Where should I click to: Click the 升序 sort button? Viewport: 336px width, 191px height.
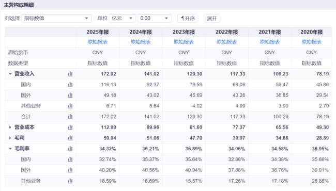pos(188,19)
